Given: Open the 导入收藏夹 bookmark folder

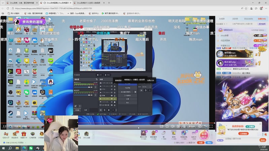Looking at the screenshot, I should pyautogui.click(x=13, y=13).
